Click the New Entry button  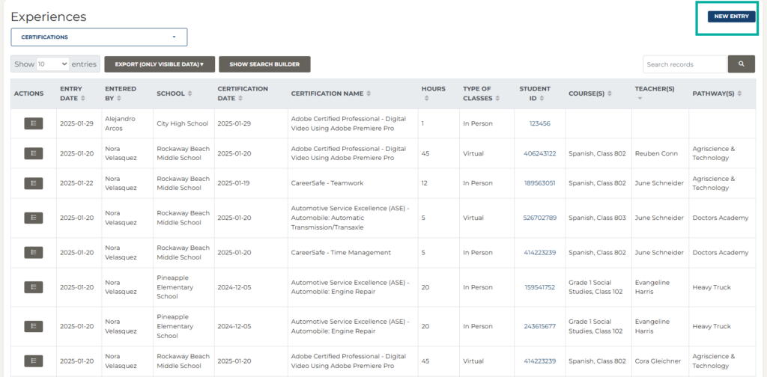tap(731, 16)
